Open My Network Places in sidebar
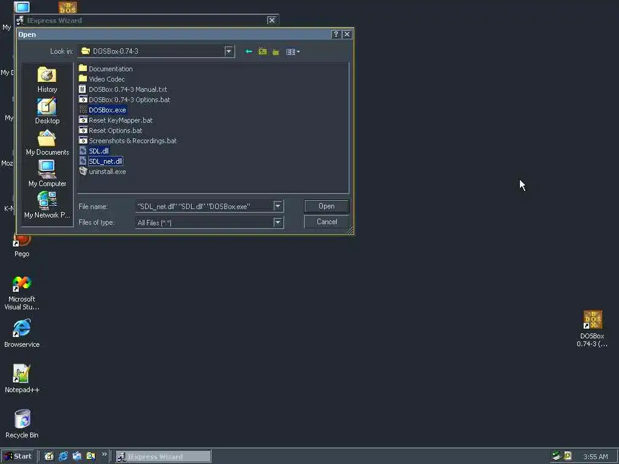 47,205
